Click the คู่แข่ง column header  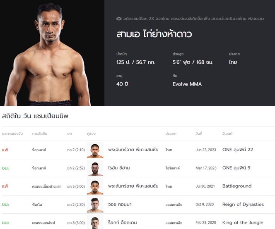pyautogui.click(x=91, y=134)
